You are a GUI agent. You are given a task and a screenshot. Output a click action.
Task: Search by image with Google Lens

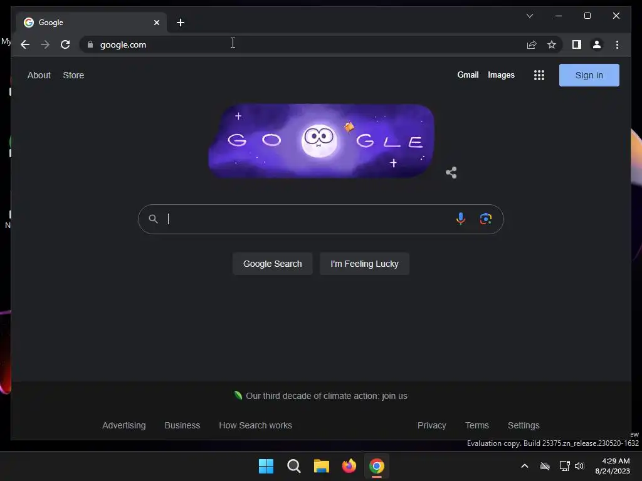486,219
